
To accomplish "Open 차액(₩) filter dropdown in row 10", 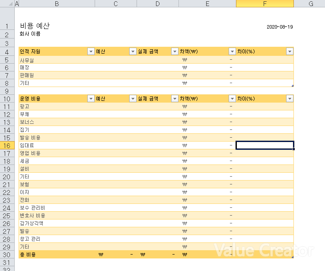I will click(232, 98).
